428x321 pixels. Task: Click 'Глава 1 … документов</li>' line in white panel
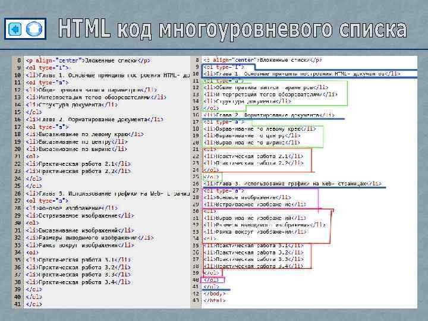(x=302, y=74)
